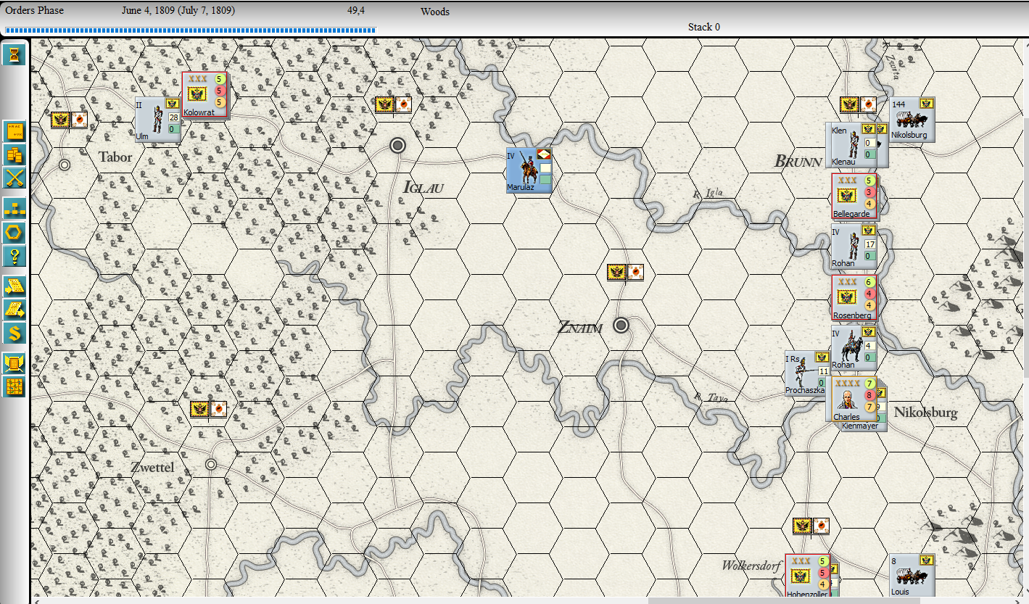Select the Kolowrat corps unit
The height and width of the screenshot is (604, 1029).
205,95
